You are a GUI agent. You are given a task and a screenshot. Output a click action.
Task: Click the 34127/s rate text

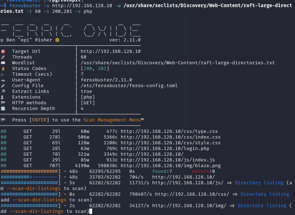(139, 206)
